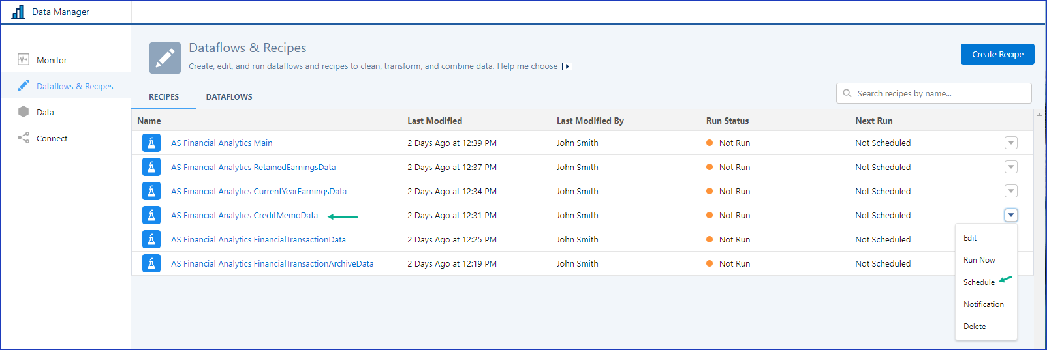The image size is (1047, 350).
Task: Choose Schedule from the context menu
Action: click(x=978, y=282)
